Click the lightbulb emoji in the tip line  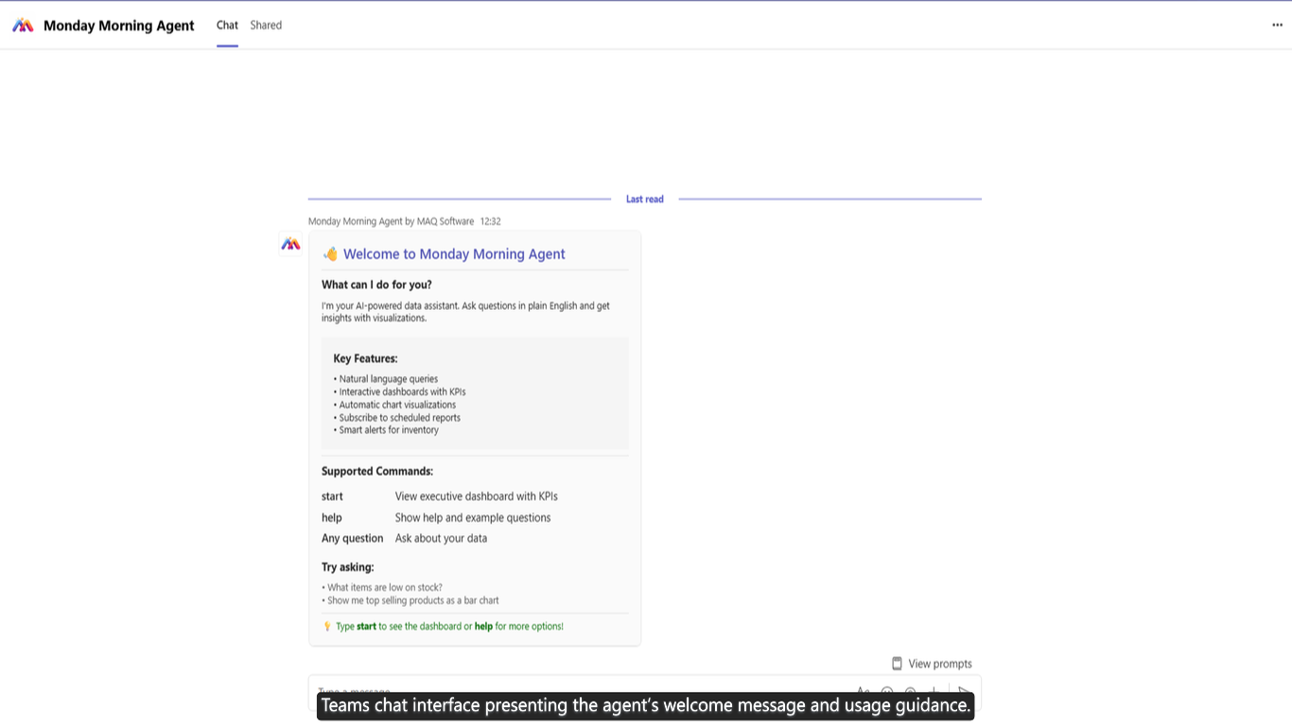[x=327, y=627]
